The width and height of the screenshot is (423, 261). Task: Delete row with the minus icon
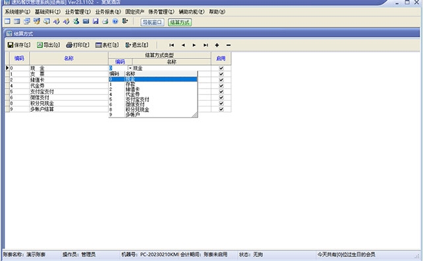(x=229, y=45)
